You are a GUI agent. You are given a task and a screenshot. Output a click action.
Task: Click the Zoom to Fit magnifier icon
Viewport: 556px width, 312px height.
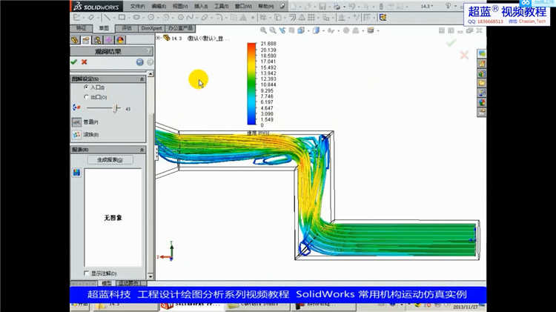click(263, 30)
